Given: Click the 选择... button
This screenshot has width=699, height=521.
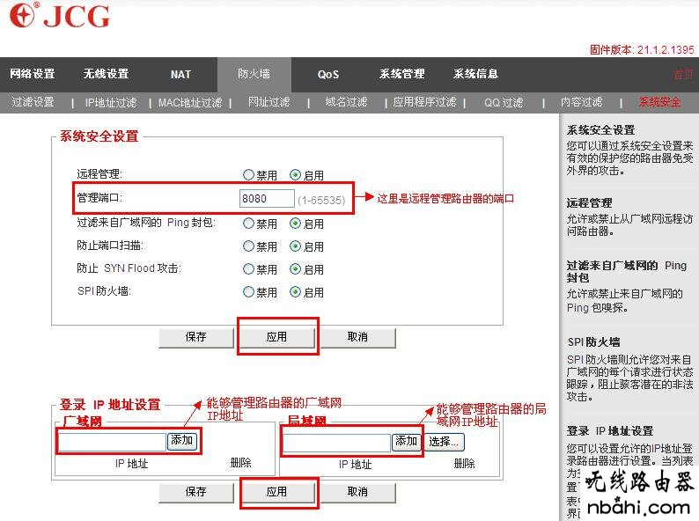Looking at the screenshot, I should point(444,442).
